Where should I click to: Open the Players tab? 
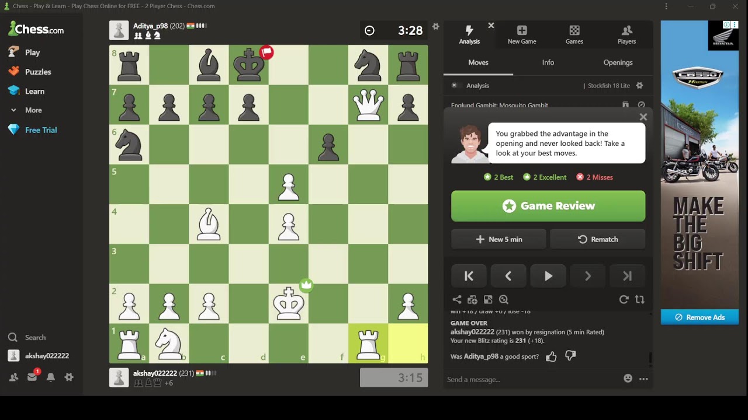tap(626, 34)
